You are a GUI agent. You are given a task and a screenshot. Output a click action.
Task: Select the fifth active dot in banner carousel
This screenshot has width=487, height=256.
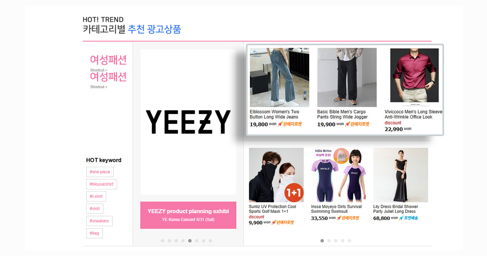point(190,241)
